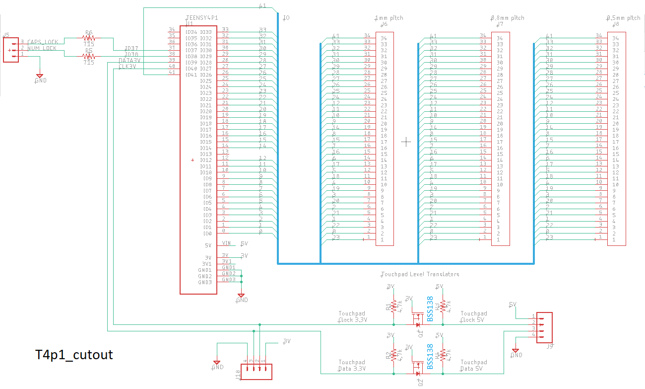Select pull-up resistor R3 on the 5V clock side
Screen dimensions: 645x389
(x=443, y=306)
